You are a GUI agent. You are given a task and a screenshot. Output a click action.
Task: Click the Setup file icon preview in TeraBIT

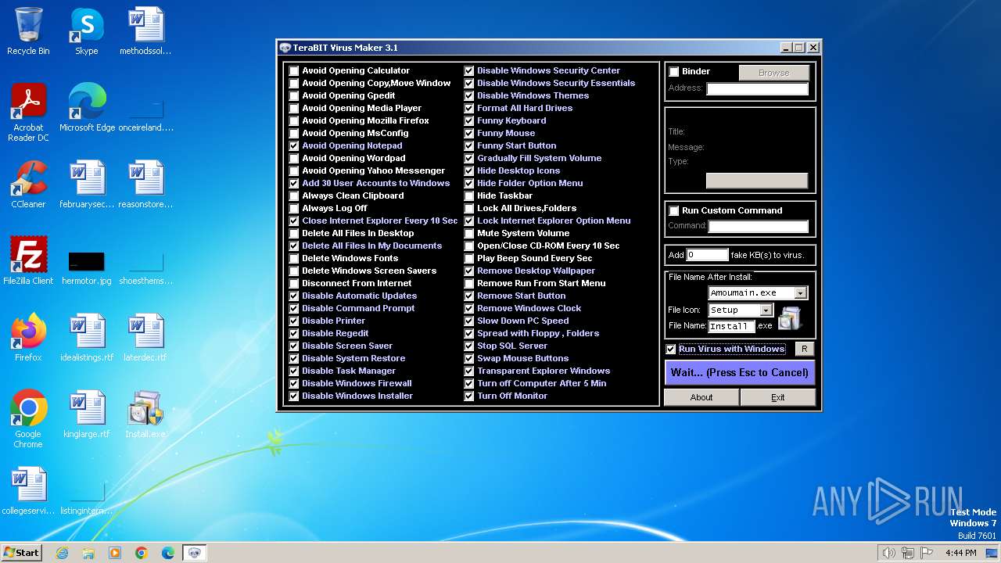coord(790,317)
